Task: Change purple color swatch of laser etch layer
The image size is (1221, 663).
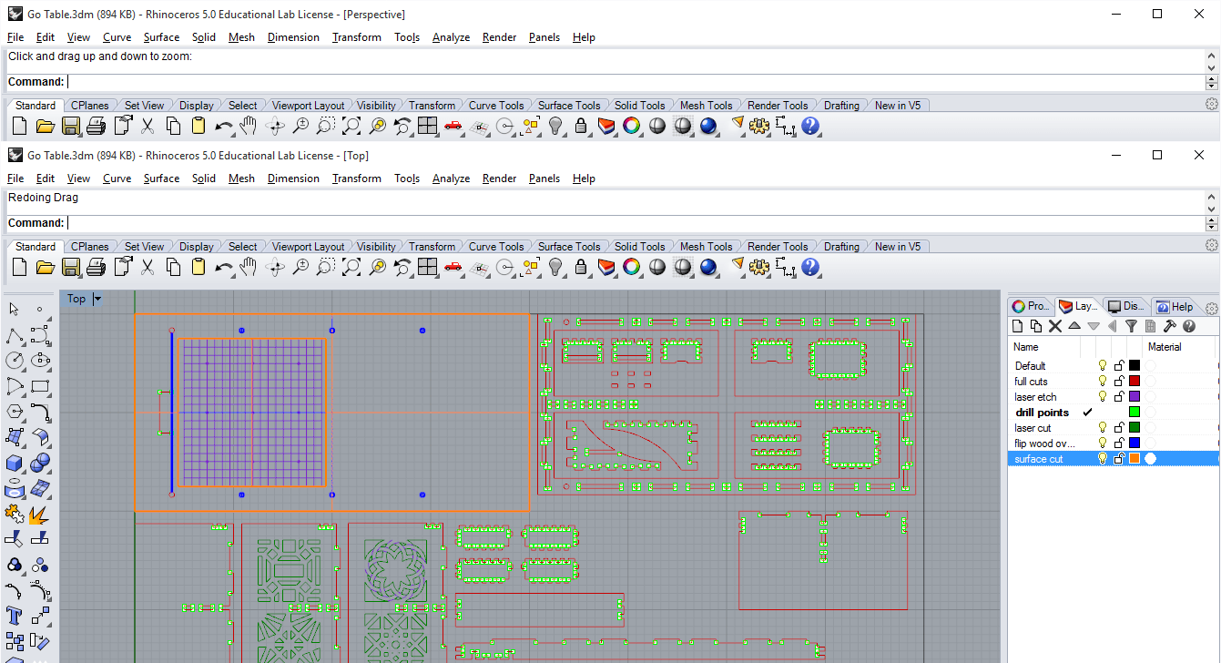Action: [x=1135, y=397]
